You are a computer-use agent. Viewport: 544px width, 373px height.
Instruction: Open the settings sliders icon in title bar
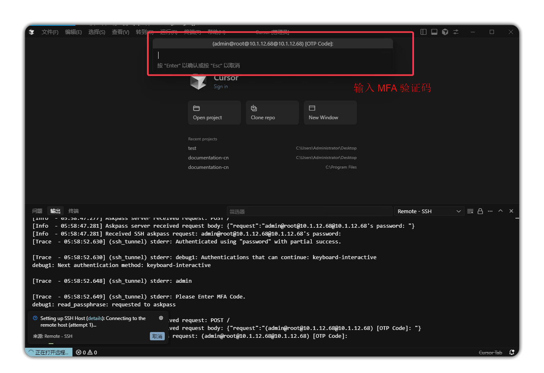click(456, 32)
